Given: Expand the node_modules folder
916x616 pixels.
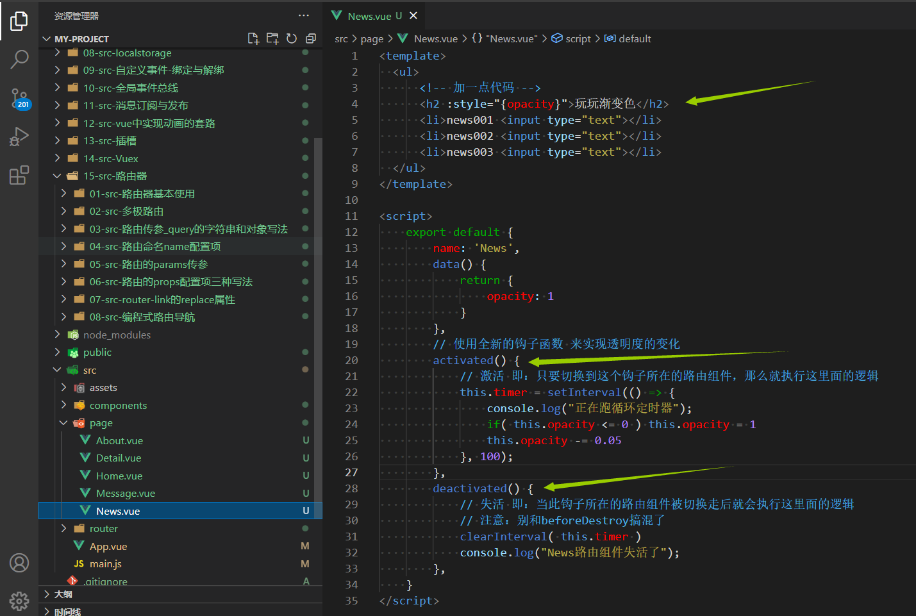Looking at the screenshot, I should [57, 334].
